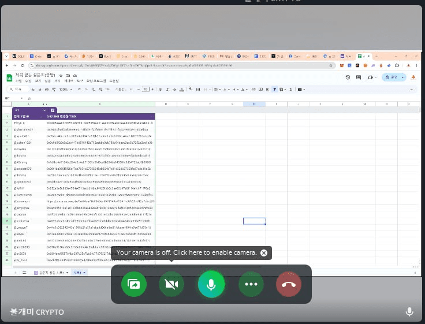
Task: Click the font size field showing 10
Action: [146, 90]
